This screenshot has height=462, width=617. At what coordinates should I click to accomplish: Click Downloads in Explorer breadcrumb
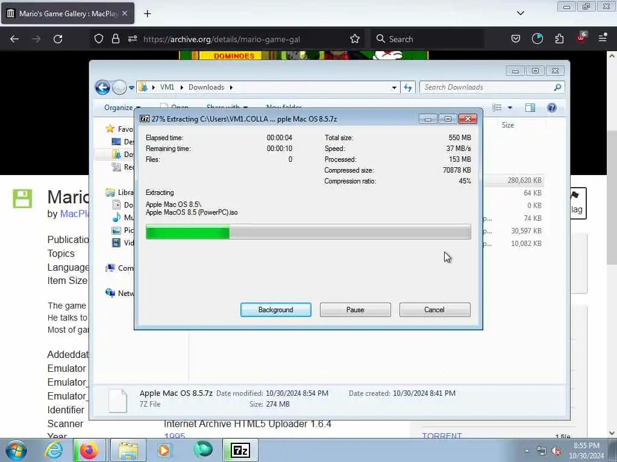pos(206,87)
